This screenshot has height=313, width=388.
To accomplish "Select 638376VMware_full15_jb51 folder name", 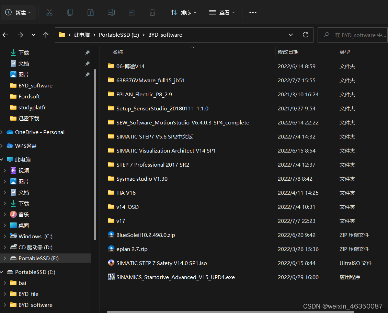I will pos(150,80).
